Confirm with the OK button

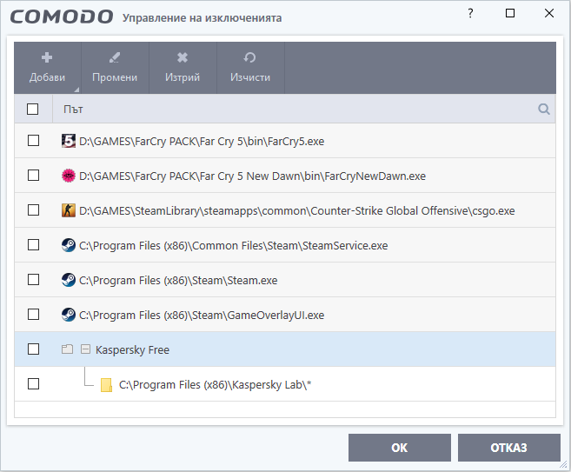point(400,448)
